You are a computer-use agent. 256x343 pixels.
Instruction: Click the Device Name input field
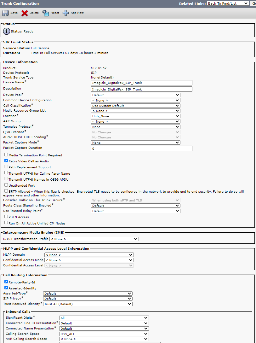[141, 83]
